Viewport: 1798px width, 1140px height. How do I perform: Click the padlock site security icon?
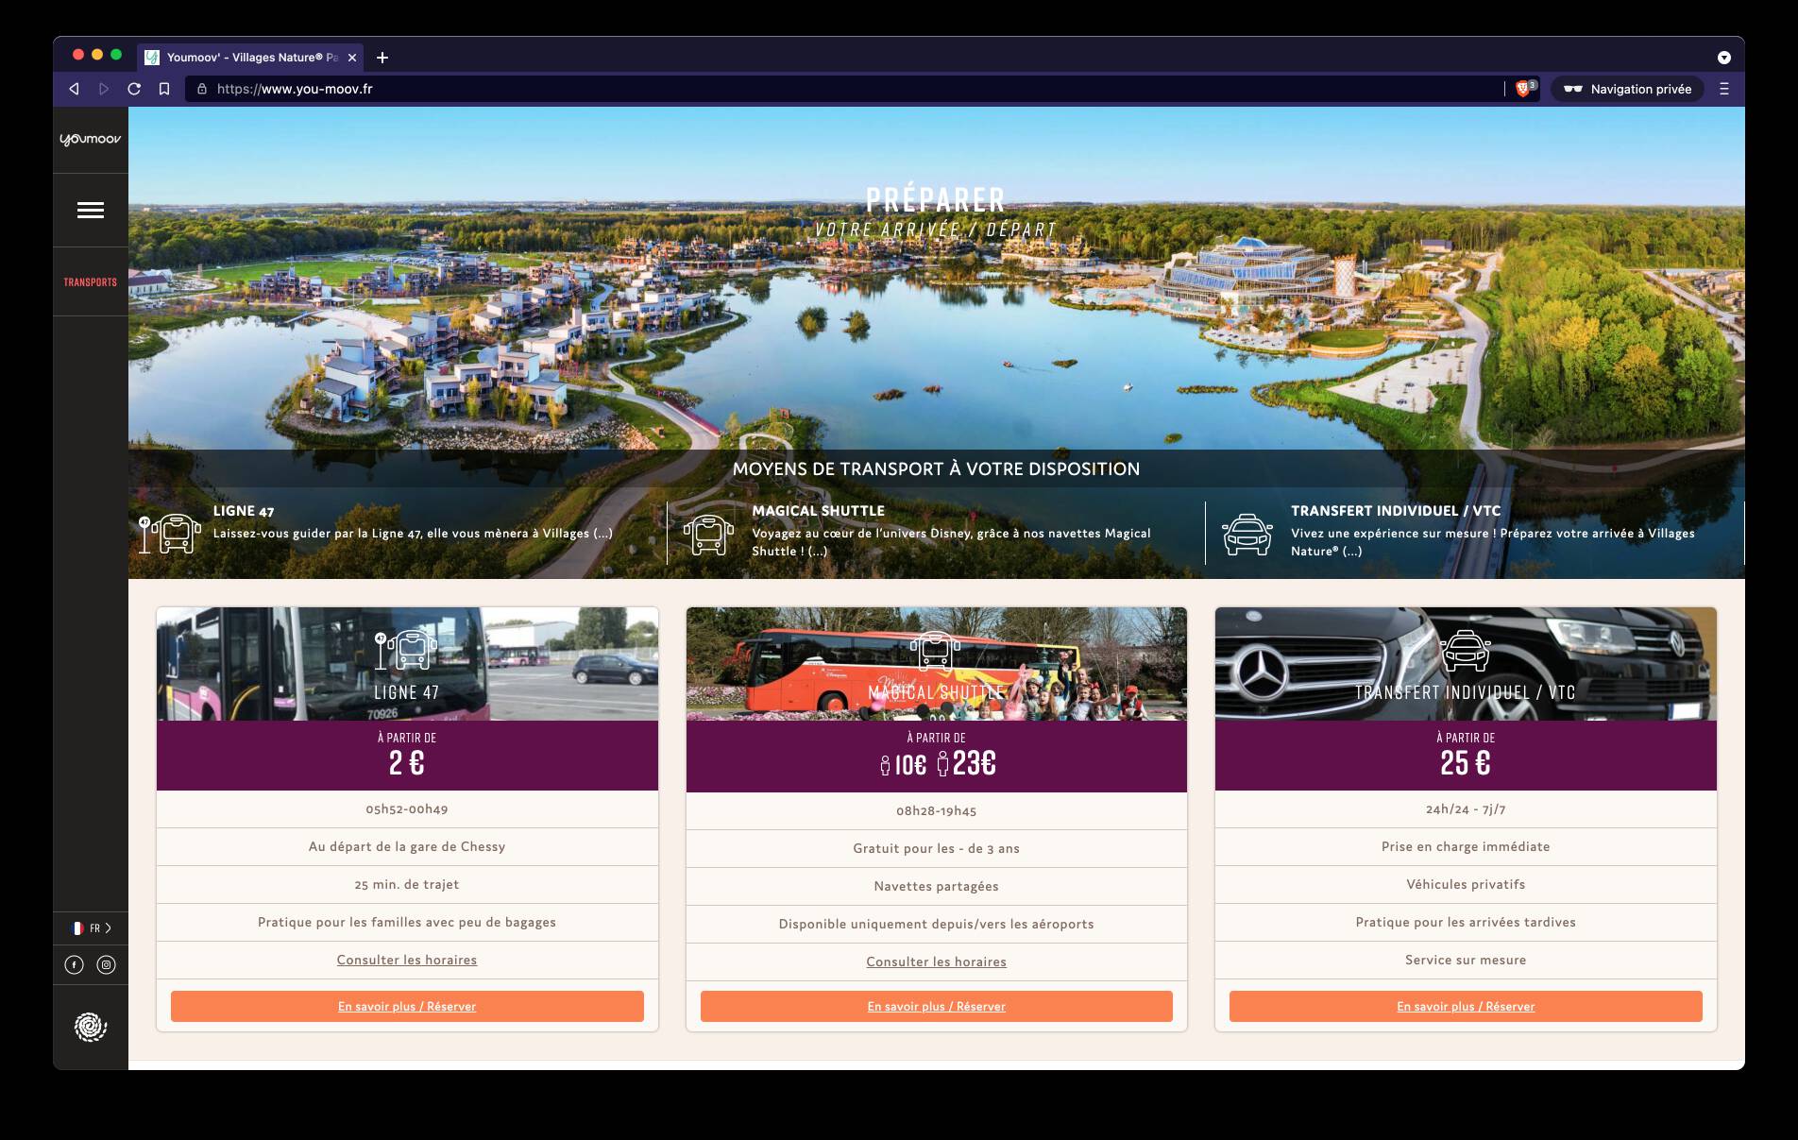201,89
